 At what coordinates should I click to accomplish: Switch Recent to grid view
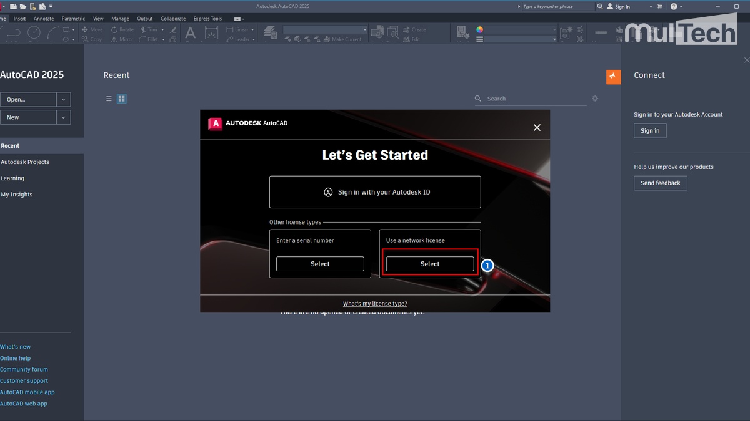[x=122, y=99]
